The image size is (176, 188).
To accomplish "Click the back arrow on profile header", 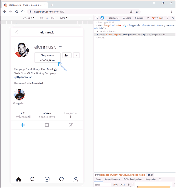I will [x=17, y=32].
